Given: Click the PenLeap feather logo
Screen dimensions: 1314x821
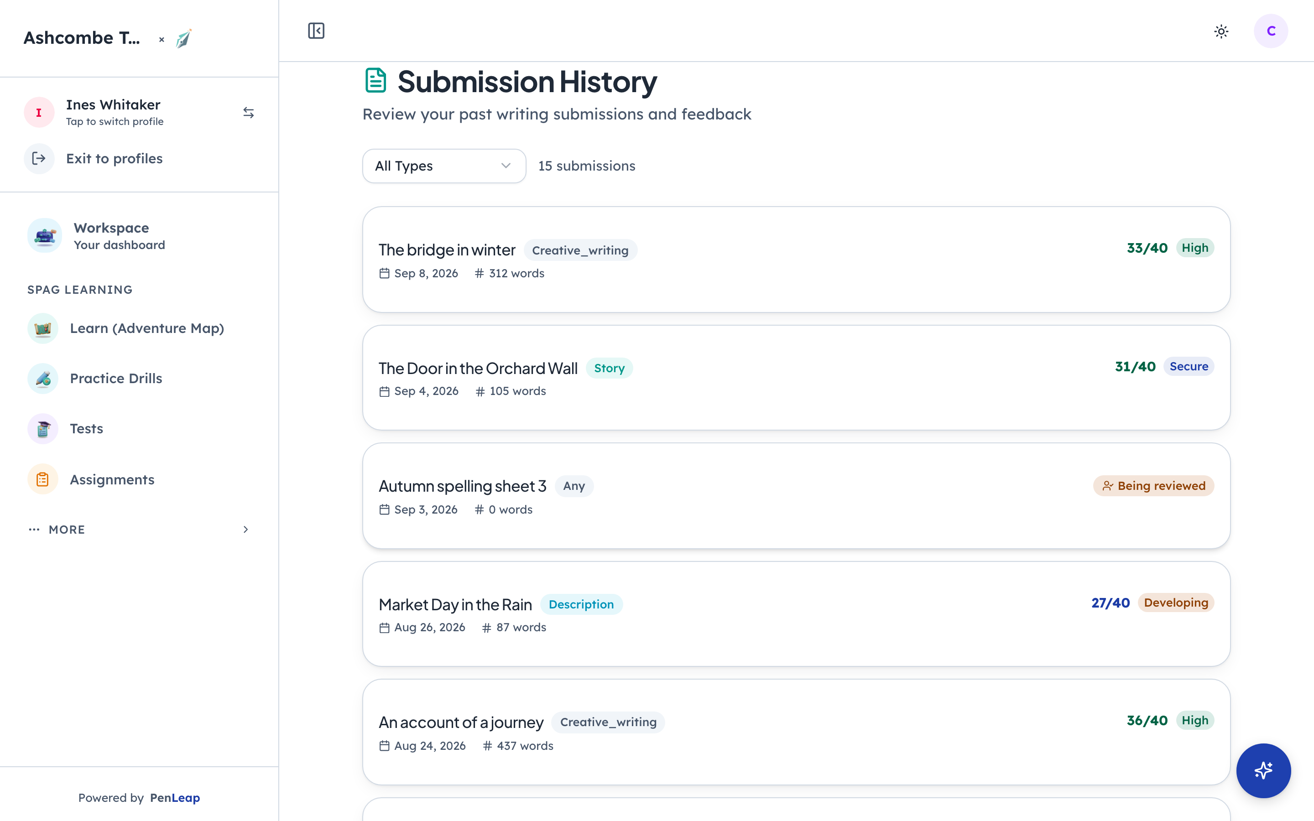Looking at the screenshot, I should [183, 39].
